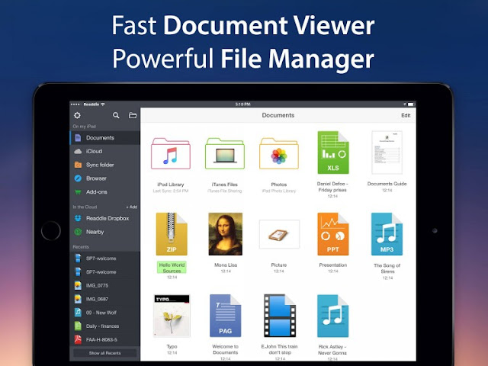
Task: Select Nearby in the cloud section
Action: [x=105, y=232]
